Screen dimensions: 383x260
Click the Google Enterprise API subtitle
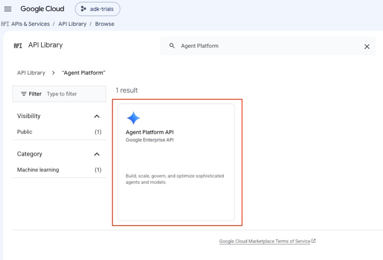pos(149,140)
